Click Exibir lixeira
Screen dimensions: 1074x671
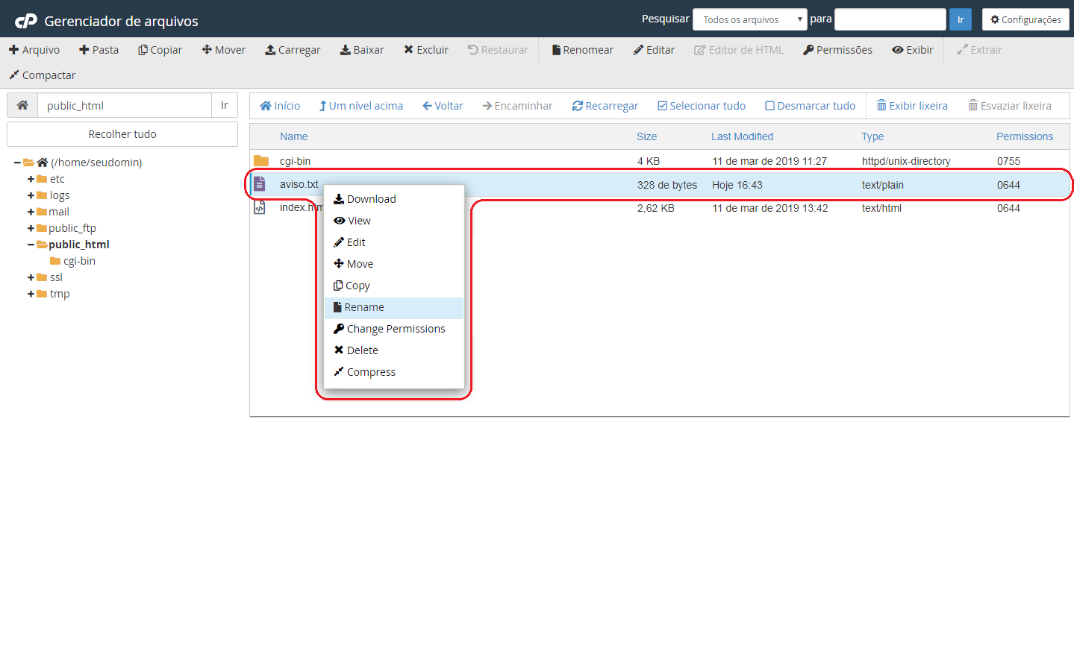pos(912,106)
